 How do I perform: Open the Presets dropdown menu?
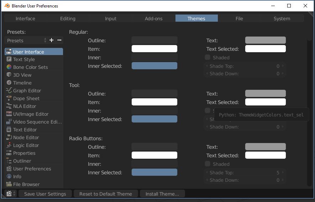[x=26, y=40]
